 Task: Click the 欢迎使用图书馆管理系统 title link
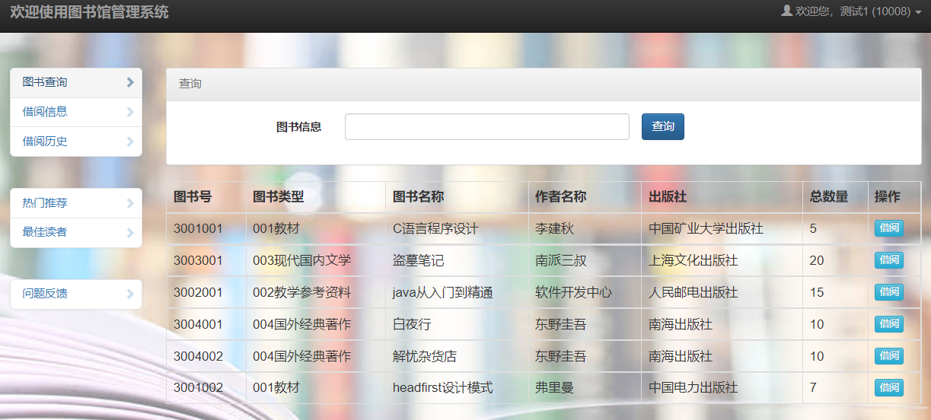click(89, 12)
